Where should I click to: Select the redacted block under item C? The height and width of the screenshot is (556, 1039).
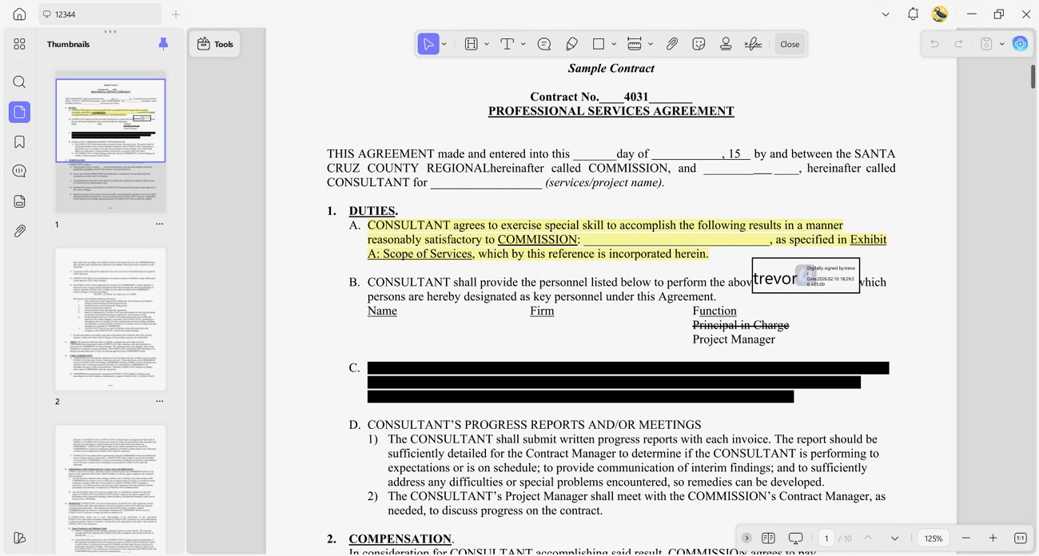(x=628, y=382)
